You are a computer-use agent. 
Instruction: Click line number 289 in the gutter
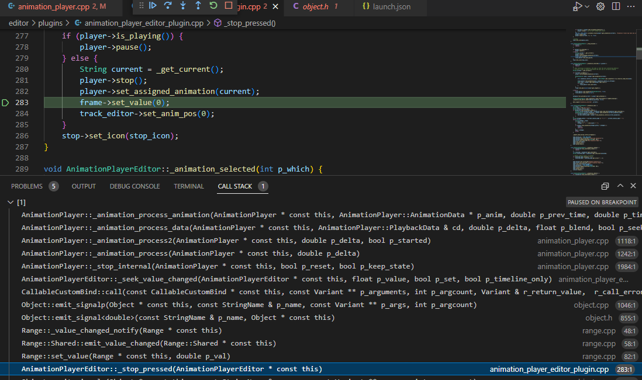click(22, 169)
